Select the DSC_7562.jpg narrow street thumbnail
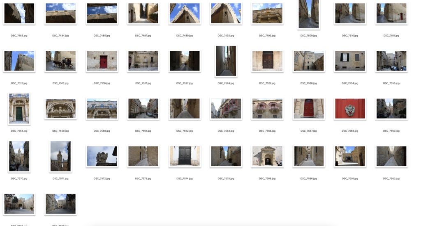Screen dimensions: 421x226 point(185,108)
